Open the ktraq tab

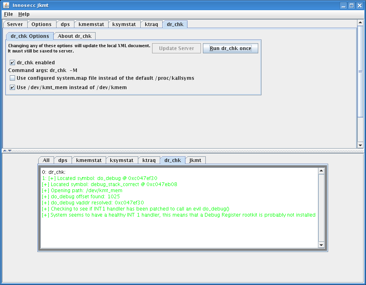tap(151, 24)
